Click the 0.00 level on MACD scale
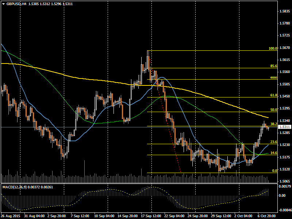 point(283,196)
